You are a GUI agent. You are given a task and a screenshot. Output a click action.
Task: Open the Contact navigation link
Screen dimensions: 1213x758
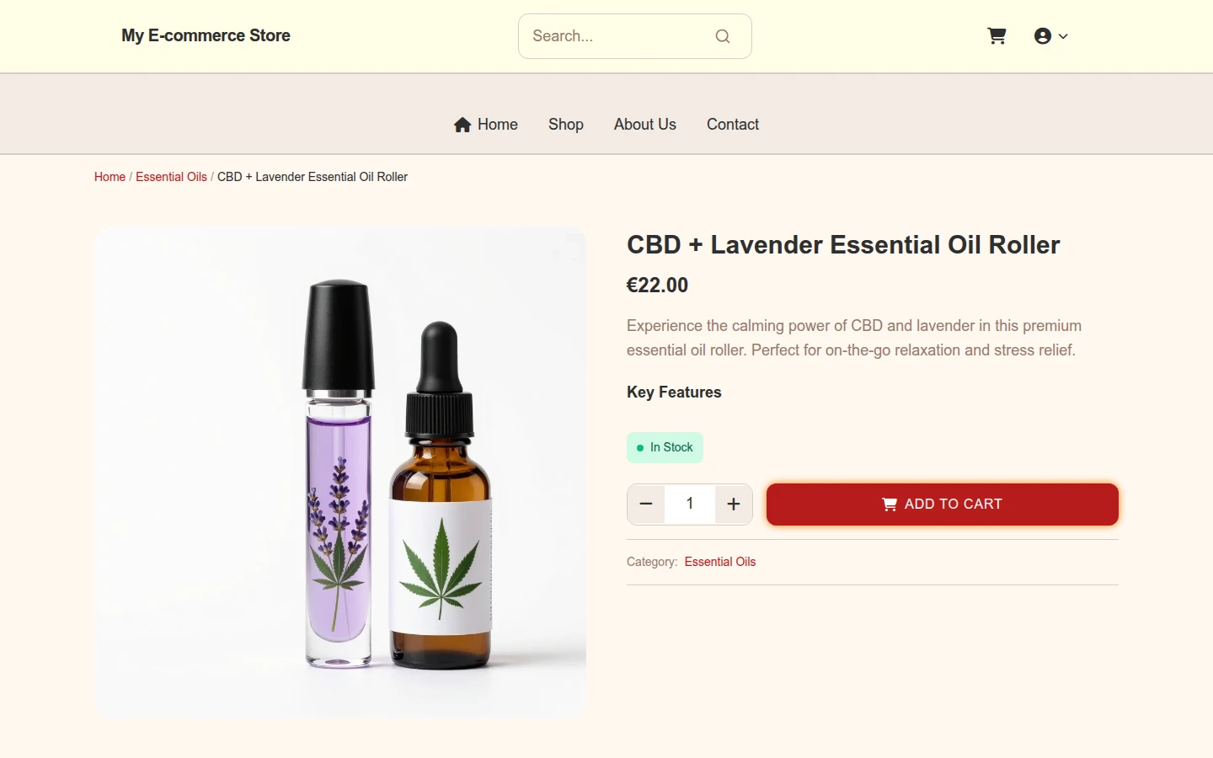(x=733, y=125)
